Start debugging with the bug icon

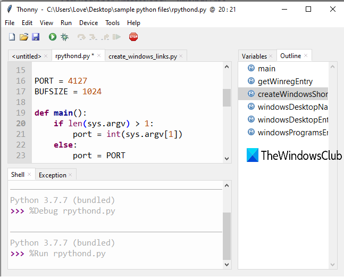tap(64, 37)
